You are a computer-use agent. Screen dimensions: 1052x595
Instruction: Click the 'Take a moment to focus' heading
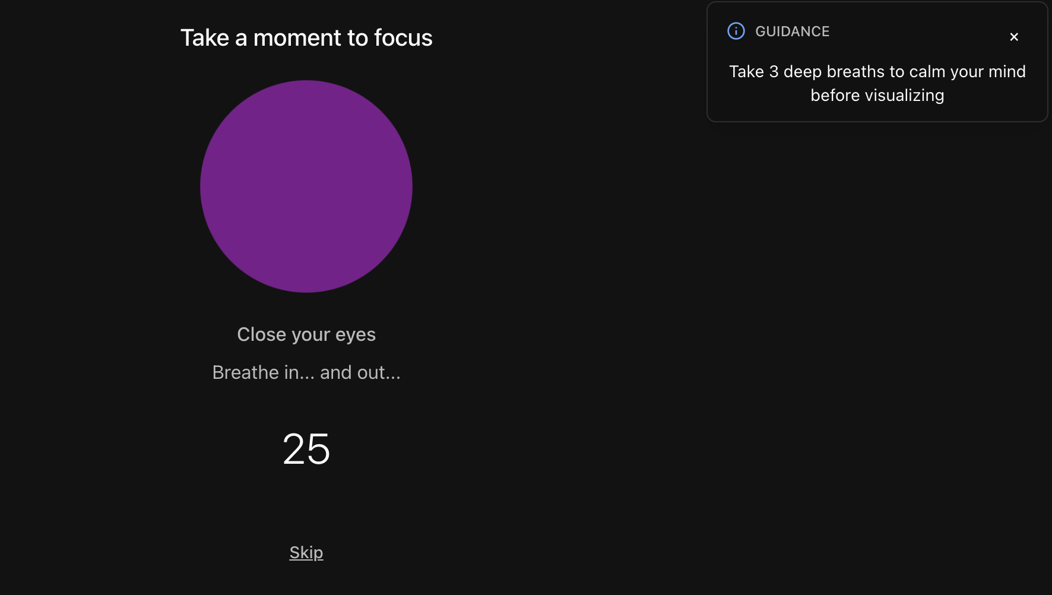coord(306,37)
